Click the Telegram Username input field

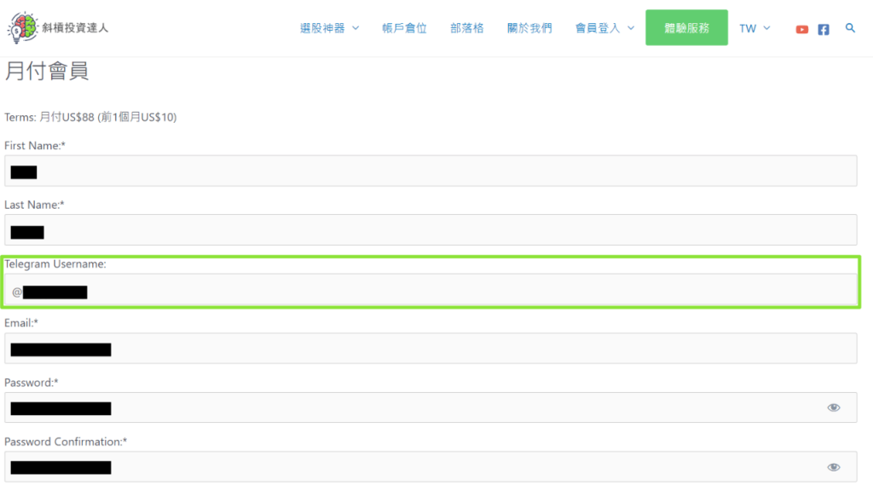pyautogui.click(x=431, y=290)
